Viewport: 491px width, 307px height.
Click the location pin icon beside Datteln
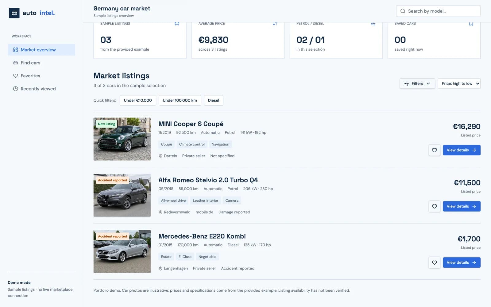[x=160, y=156]
